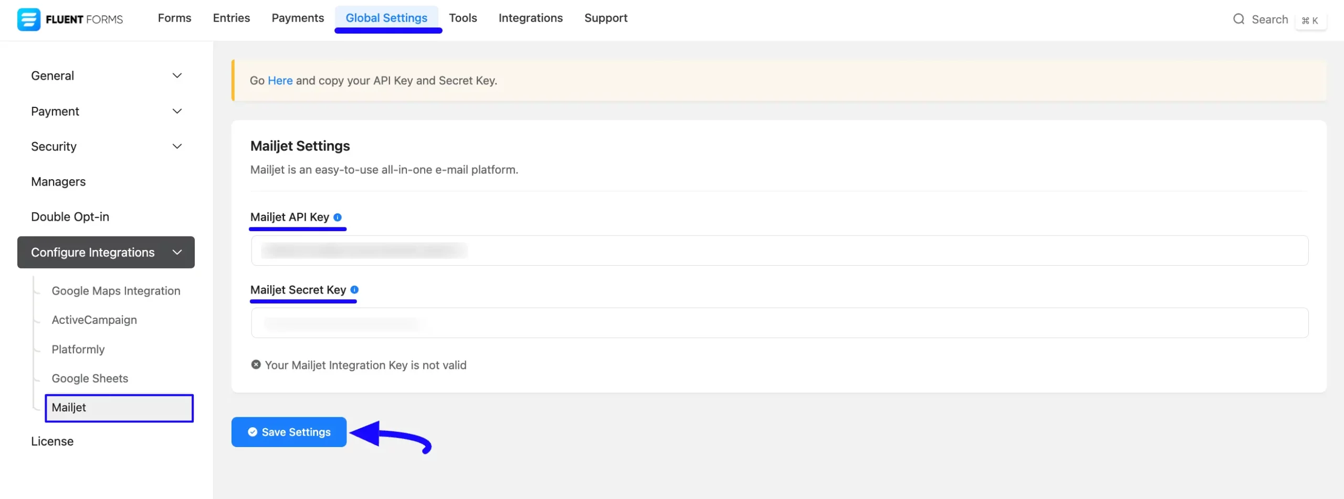Focus the Mailjet API Key field
The width and height of the screenshot is (1344, 499).
tap(779, 251)
